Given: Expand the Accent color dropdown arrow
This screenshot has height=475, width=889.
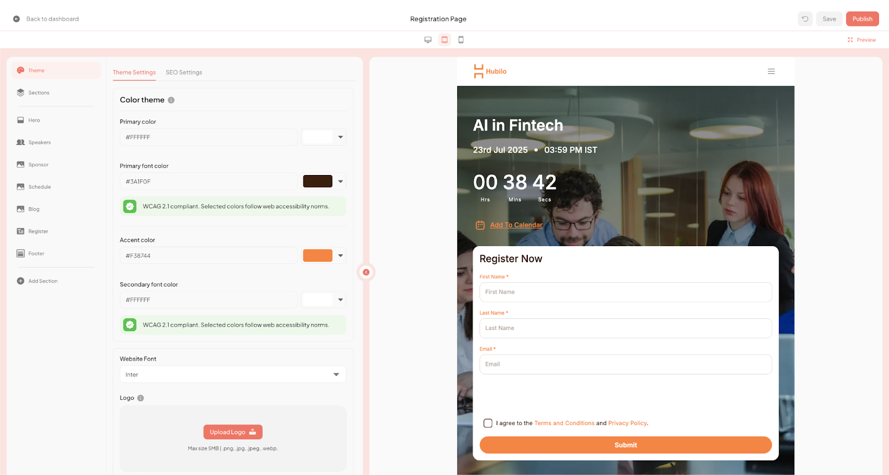Looking at the screenshot, I should [x=341, y=256].
